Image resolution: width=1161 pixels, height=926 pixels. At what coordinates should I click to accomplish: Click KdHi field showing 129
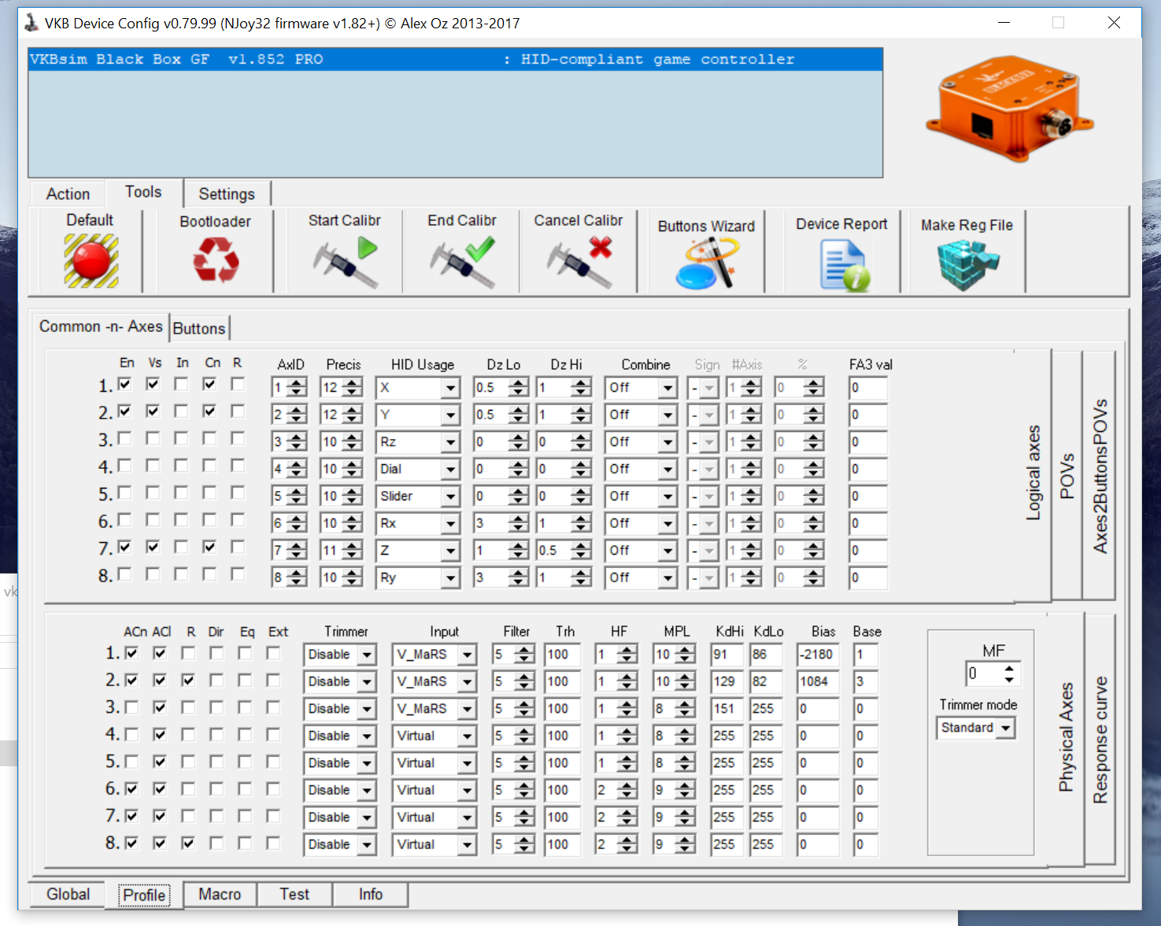726,681
